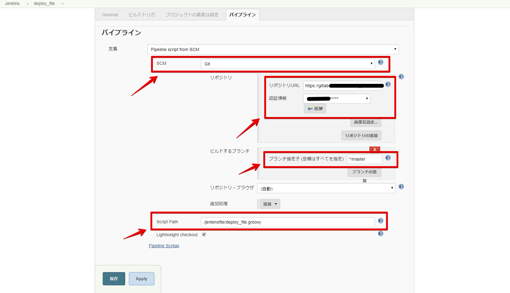Screen dimensions: 510x293
Task: Expand the リポジトリ・ブラウザ dropdown showing (自動)
Action: [x=326, y=188]
